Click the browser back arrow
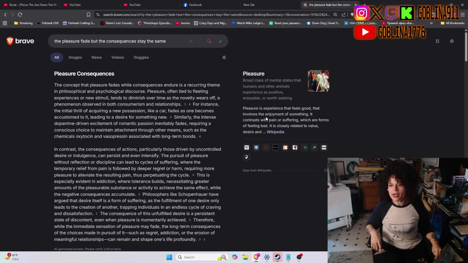 click(x=5, y=15)
